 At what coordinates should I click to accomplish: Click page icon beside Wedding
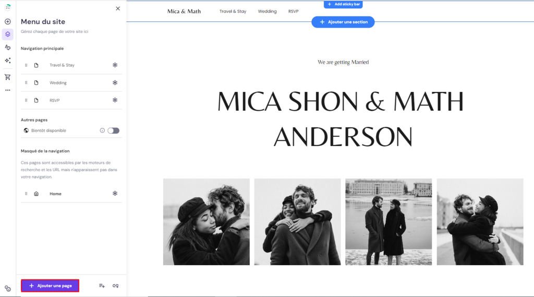[36, 82]
